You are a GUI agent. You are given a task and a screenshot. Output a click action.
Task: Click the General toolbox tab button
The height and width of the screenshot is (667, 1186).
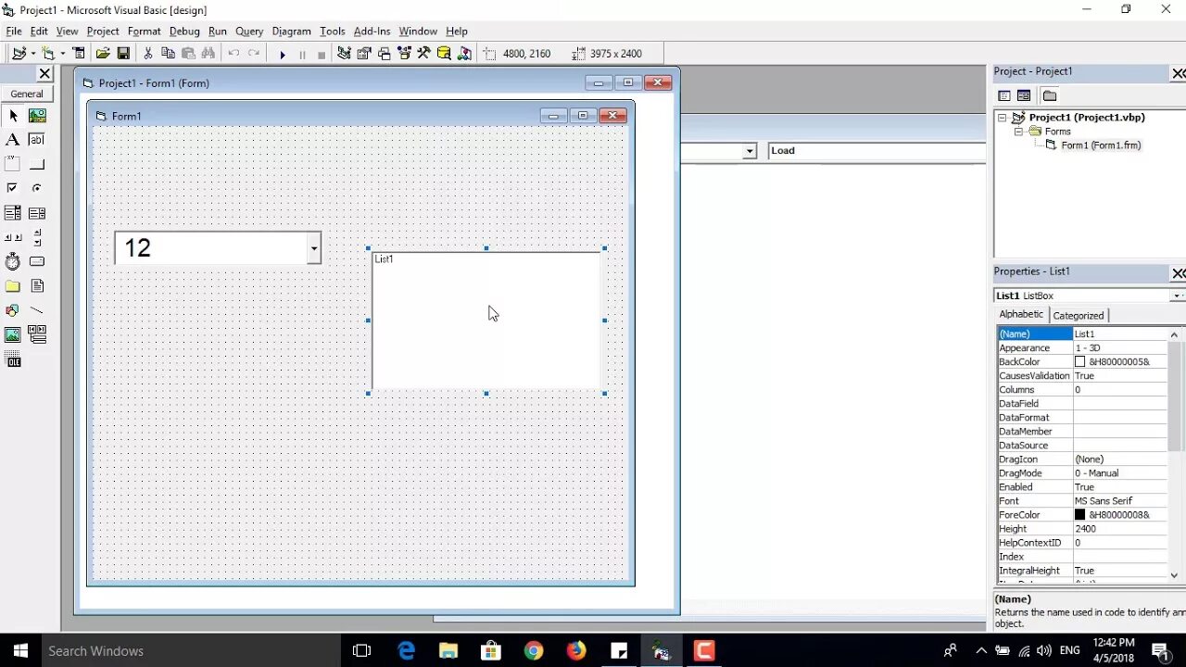[27, 94]
